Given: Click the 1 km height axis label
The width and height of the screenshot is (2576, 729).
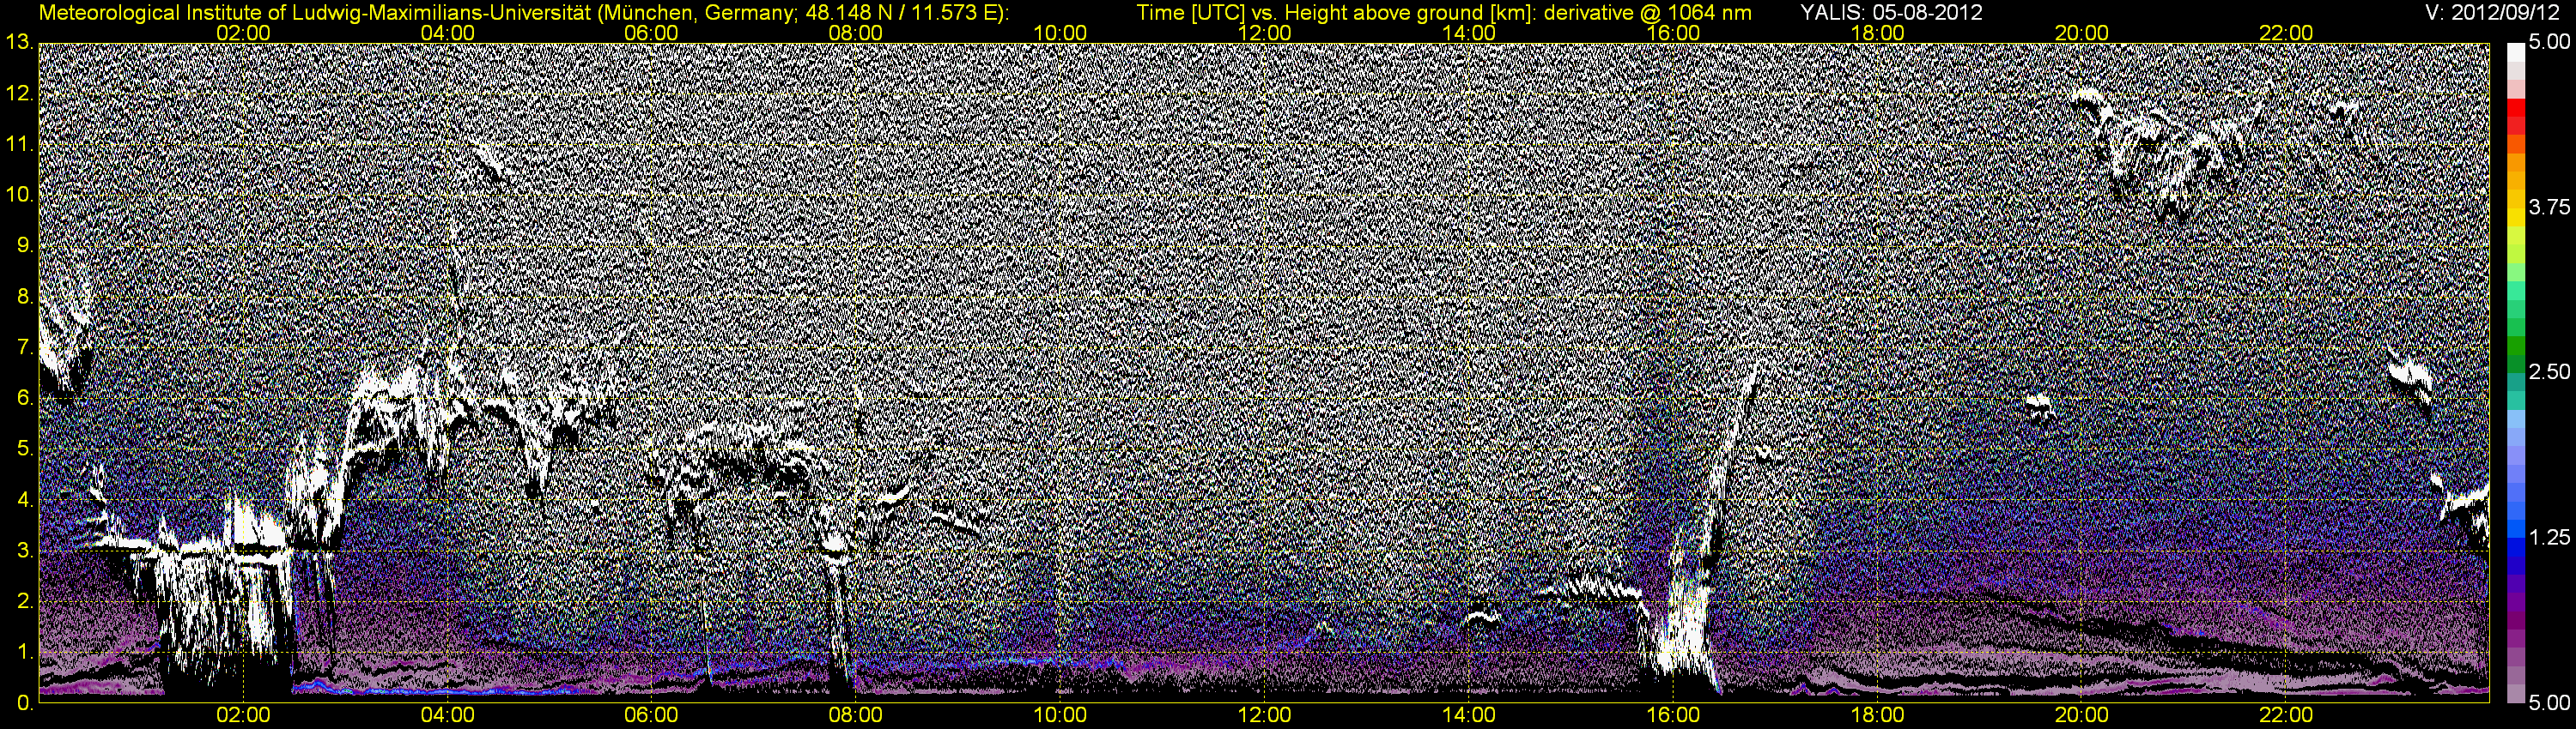Looking at the screenshot, I should pyautogui.click(x=24, y=652).
